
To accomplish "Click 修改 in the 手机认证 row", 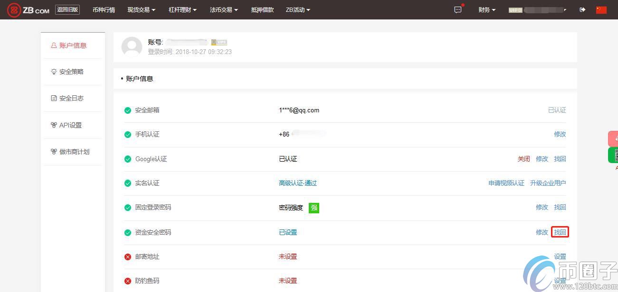I will coord(560,134).
